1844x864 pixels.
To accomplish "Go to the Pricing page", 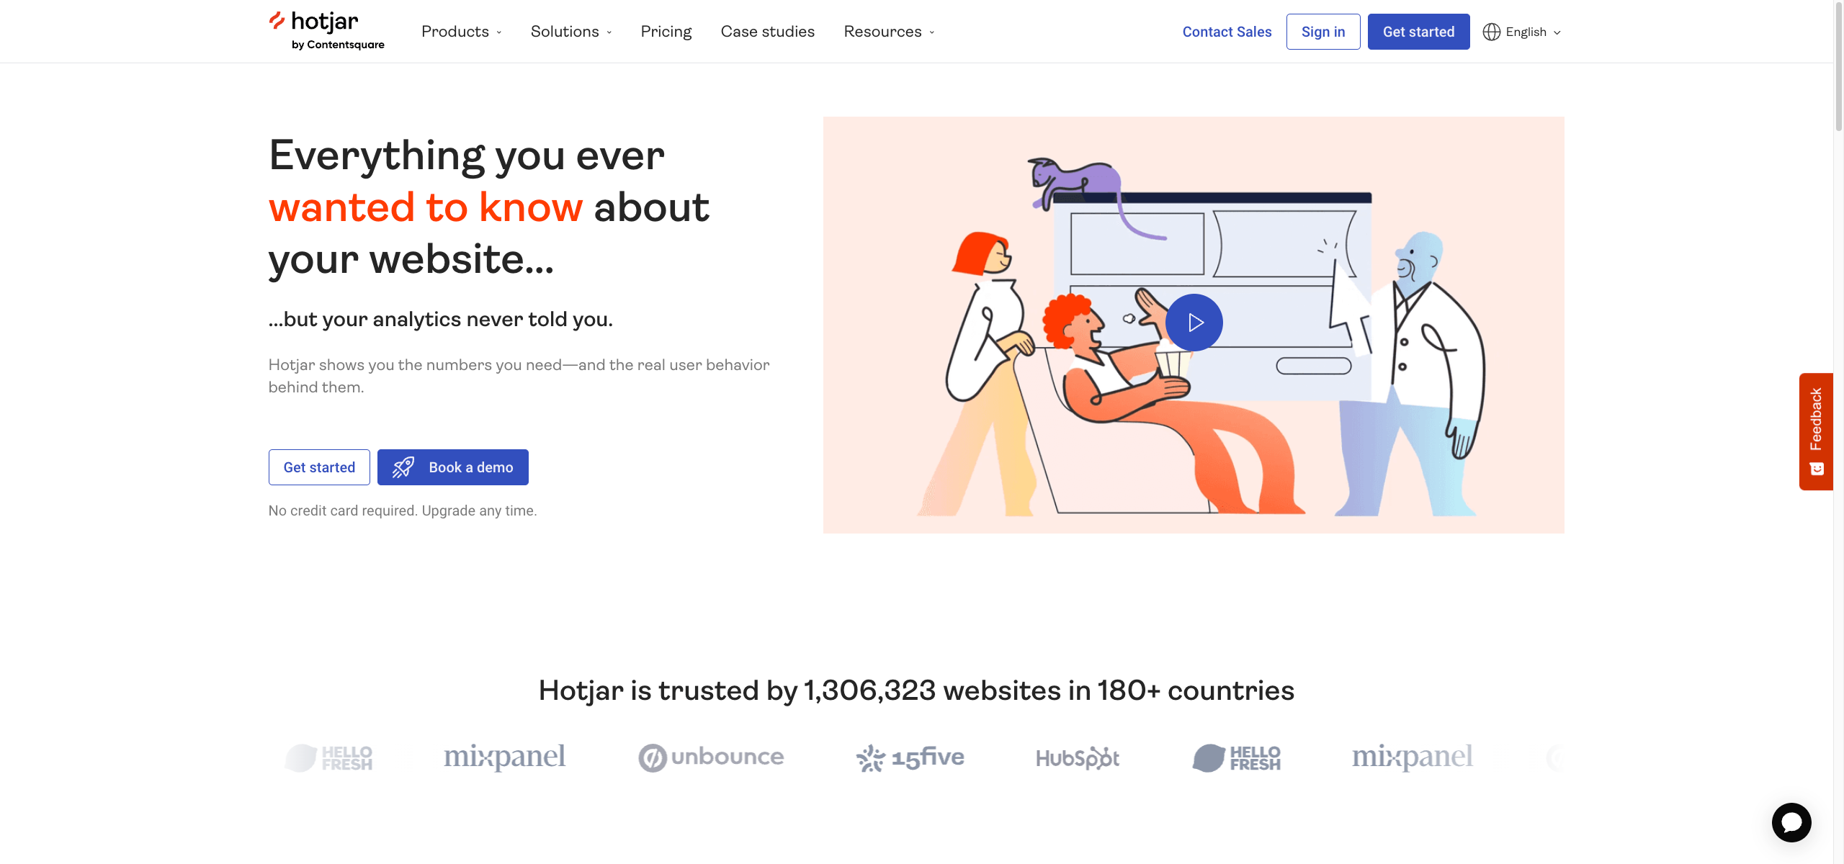I will point(666,32).
